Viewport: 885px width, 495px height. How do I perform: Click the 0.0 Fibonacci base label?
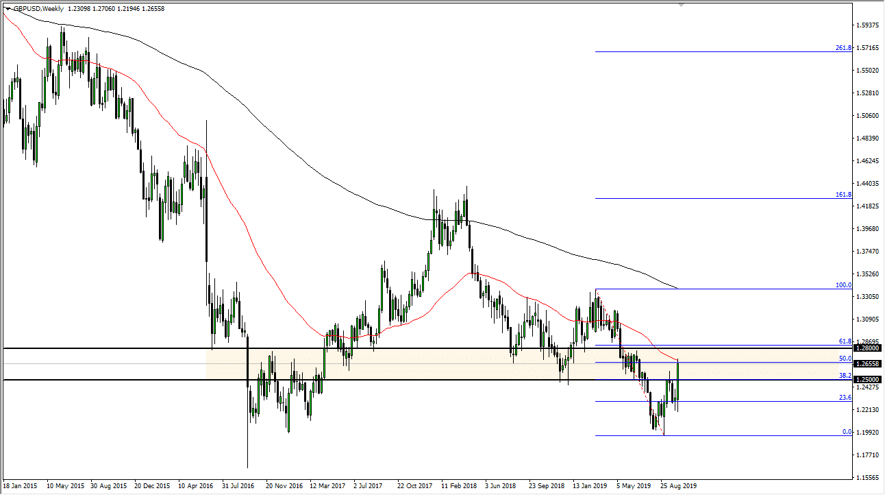coord(846,432)
